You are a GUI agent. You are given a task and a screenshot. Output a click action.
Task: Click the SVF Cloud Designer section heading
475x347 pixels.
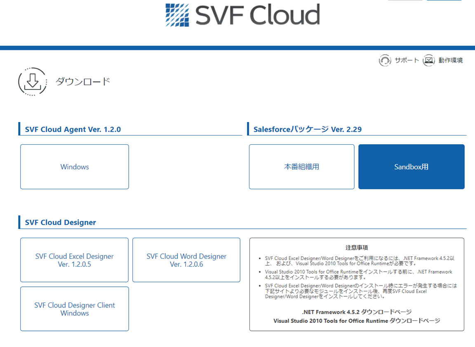tap(60, 222)
